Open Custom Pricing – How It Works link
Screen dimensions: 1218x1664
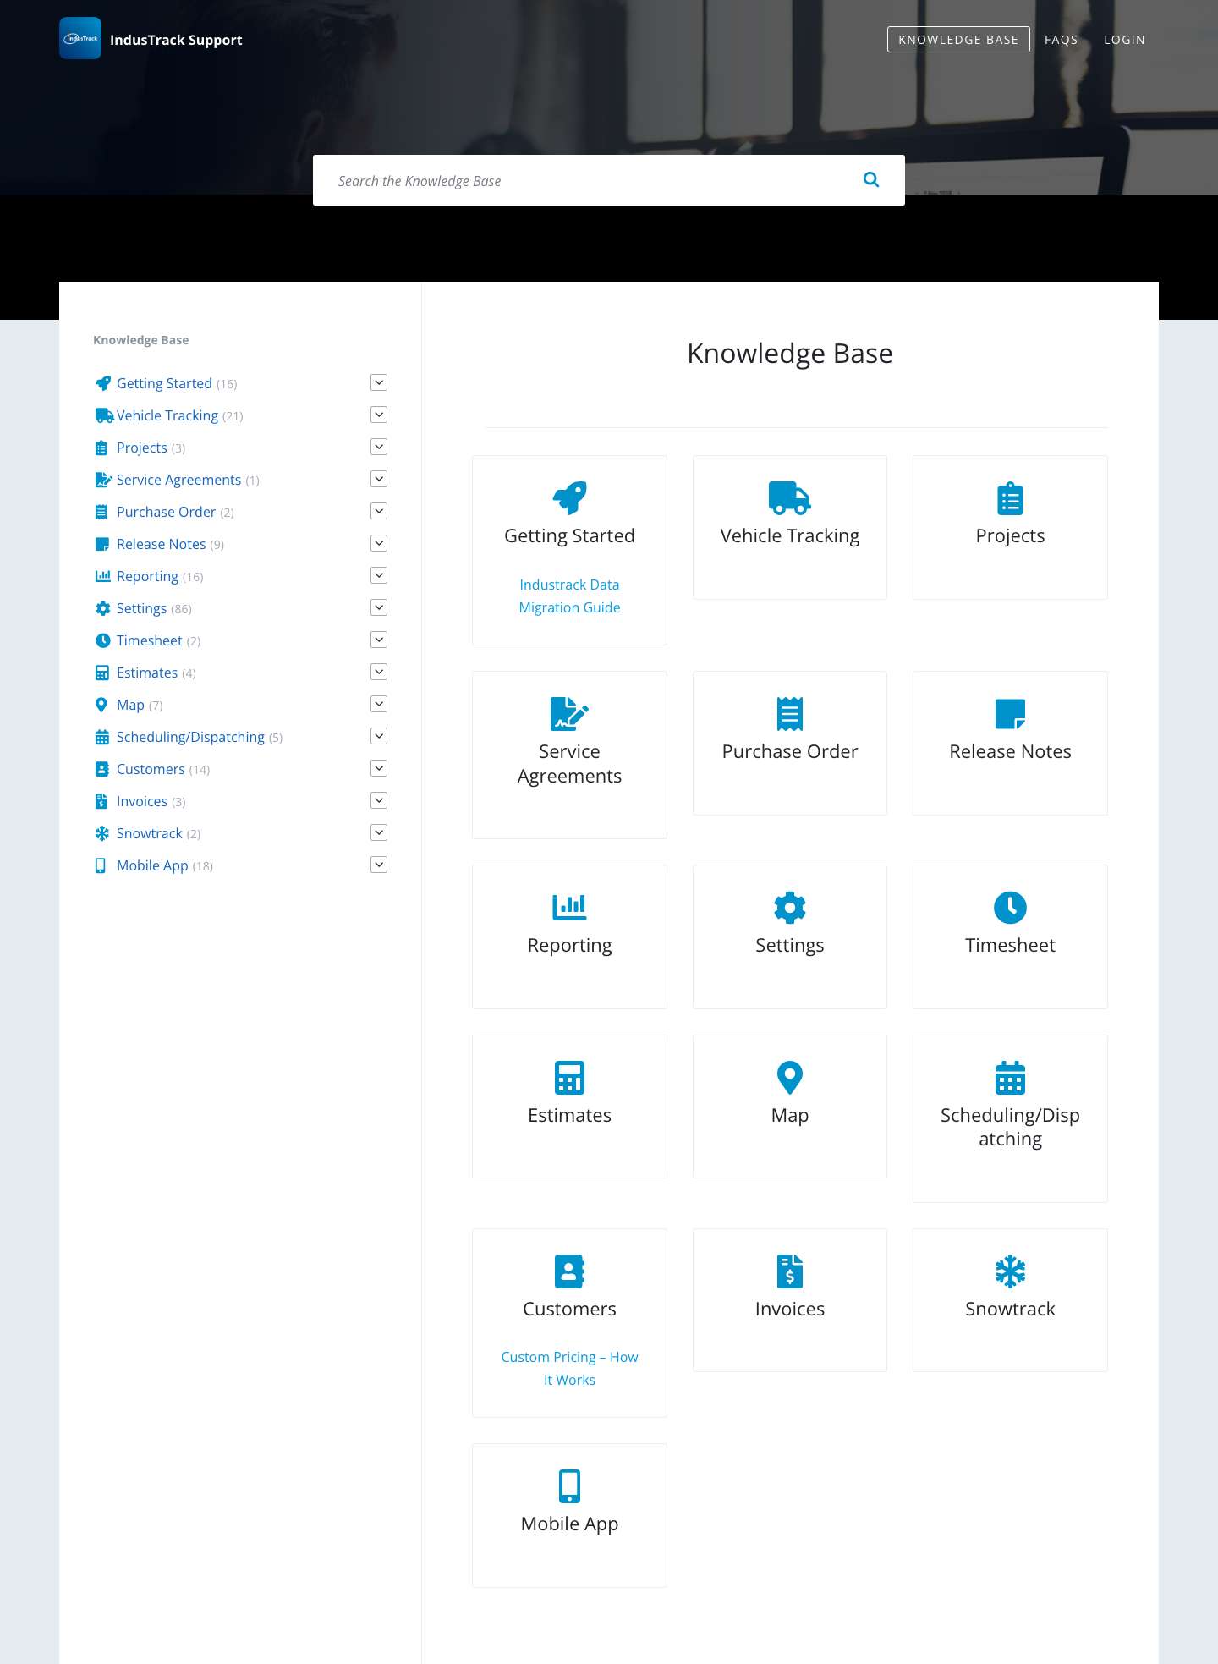coord(569,1368)
